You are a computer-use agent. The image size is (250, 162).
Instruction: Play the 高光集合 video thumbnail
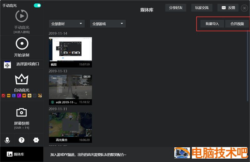click(x=70, y=127)
